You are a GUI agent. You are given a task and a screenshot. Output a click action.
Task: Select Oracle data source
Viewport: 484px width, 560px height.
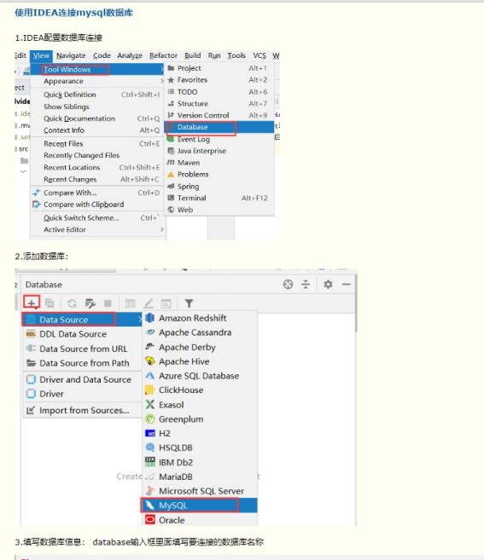200,520
